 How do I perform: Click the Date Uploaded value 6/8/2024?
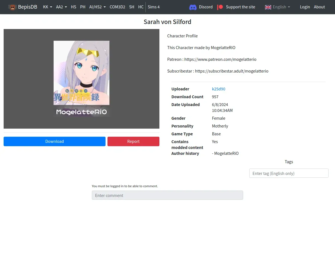(x=220, y=105)
